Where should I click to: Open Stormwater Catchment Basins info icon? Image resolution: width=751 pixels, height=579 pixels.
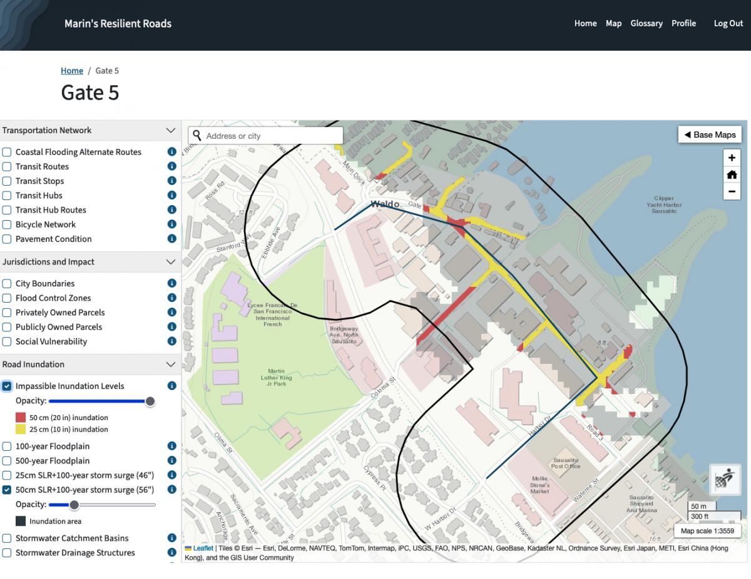point(171,538)
